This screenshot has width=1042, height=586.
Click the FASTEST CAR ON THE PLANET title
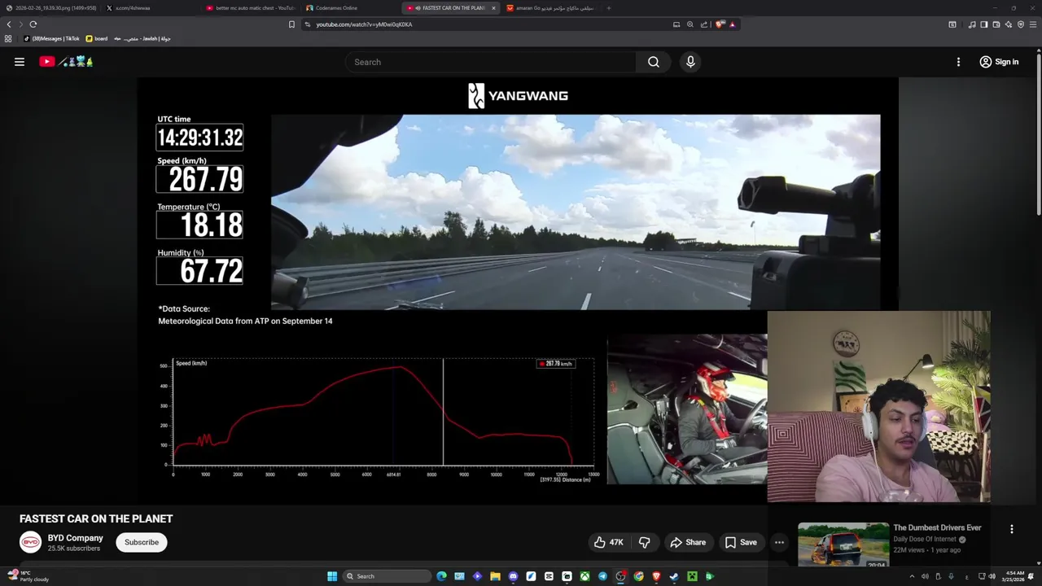[x=96, y=518]
